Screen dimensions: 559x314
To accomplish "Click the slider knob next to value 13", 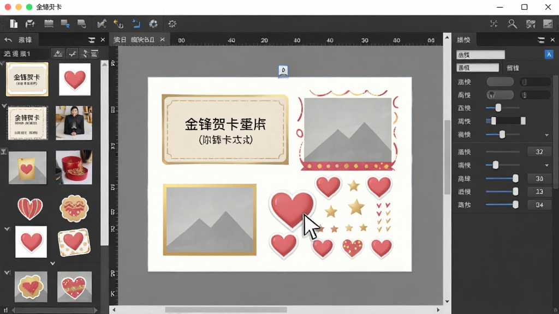I will point(515,192).
